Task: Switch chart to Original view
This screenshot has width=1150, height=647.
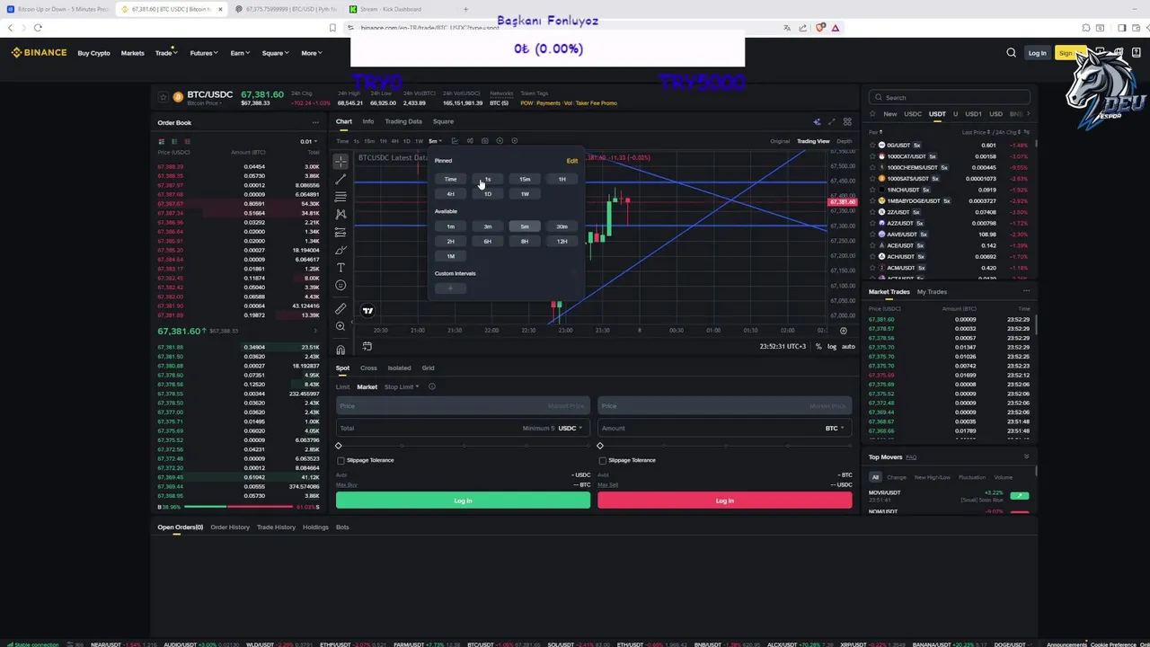Action: tap(780, 141)
